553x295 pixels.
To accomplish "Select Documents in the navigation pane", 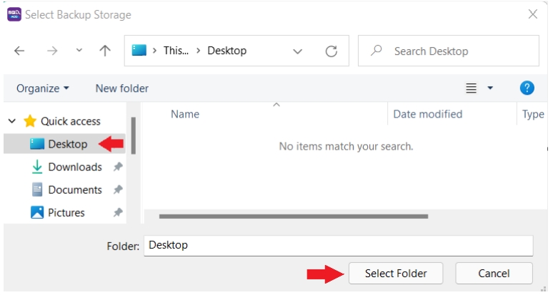I will (74, 190).
